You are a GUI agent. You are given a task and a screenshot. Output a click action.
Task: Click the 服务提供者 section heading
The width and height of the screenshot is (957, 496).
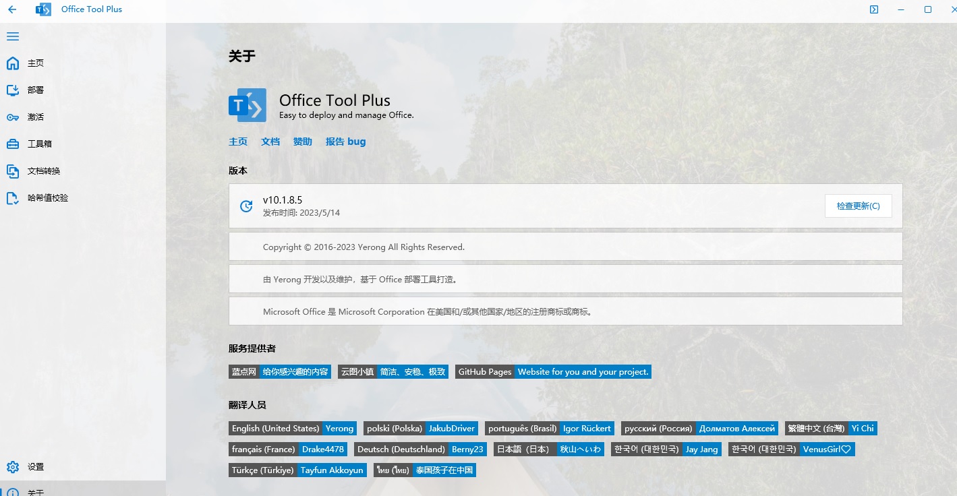point(252,348)
